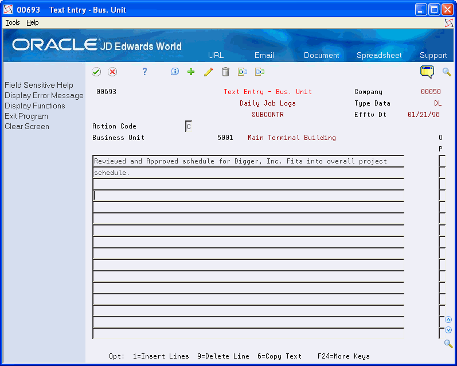Click the Action Code input field
Screen dimensions: 457x366
pos(189,126)
